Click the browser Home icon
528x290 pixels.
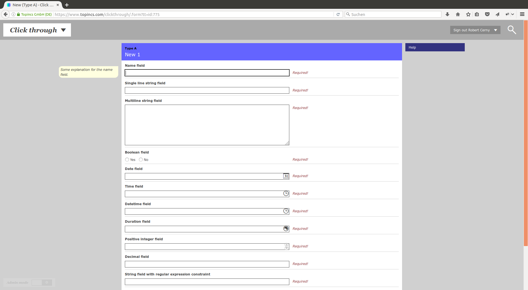(x=458, y=15)
